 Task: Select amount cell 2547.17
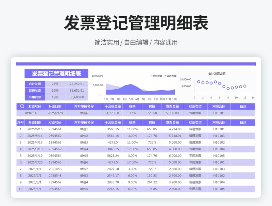click(113, 175)
